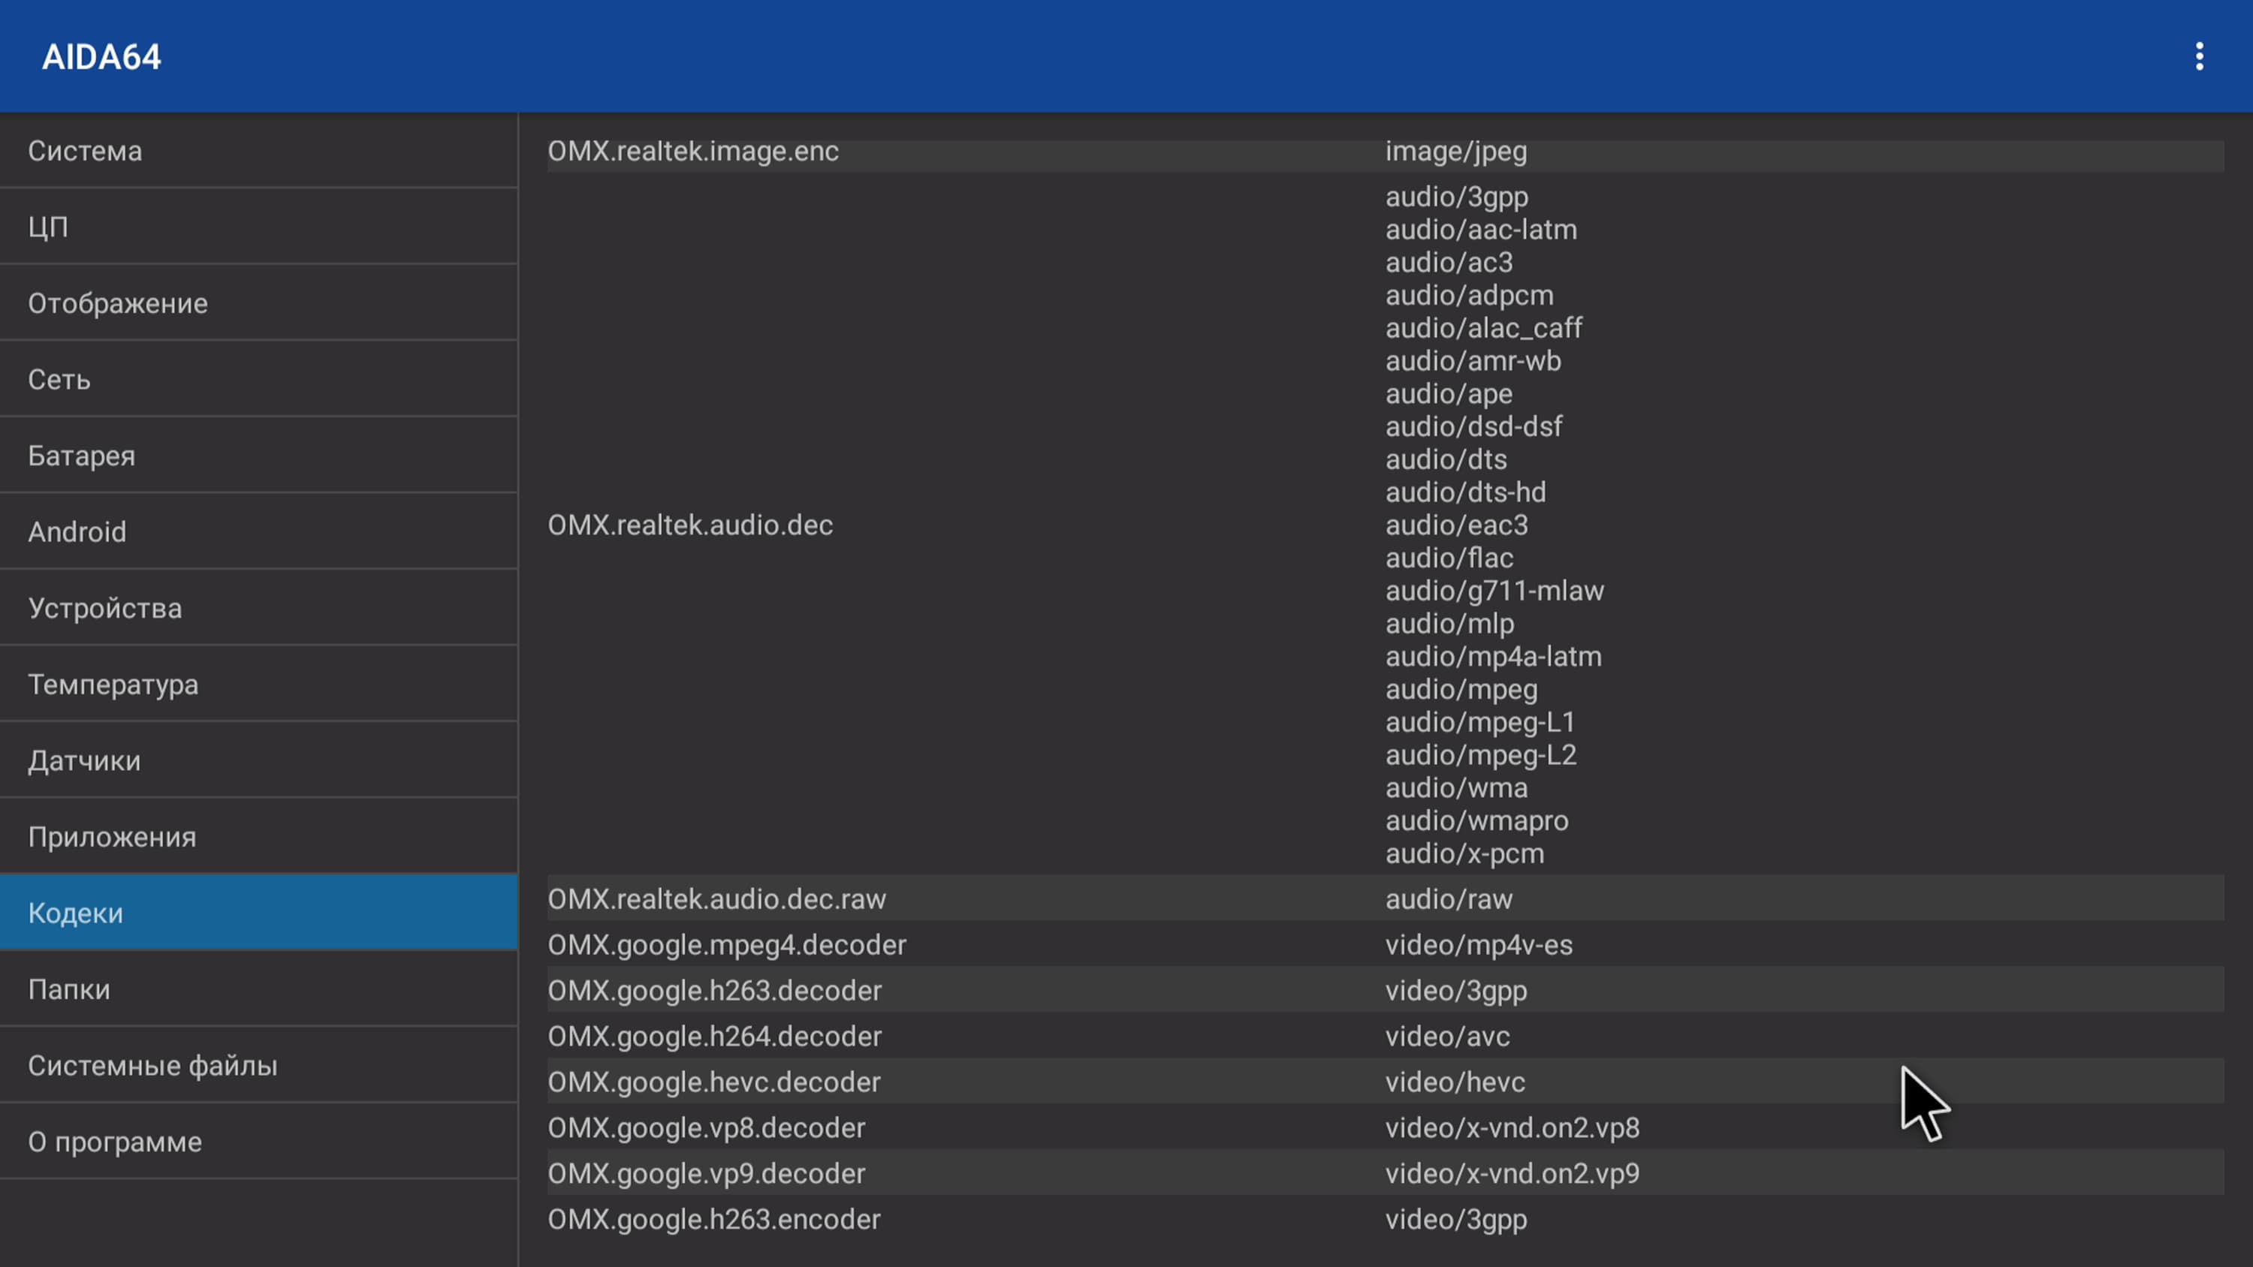Select Батарея in the sidebar
The width and height of the screenshot is (2253, 1267).
click(x=258, y=455)
